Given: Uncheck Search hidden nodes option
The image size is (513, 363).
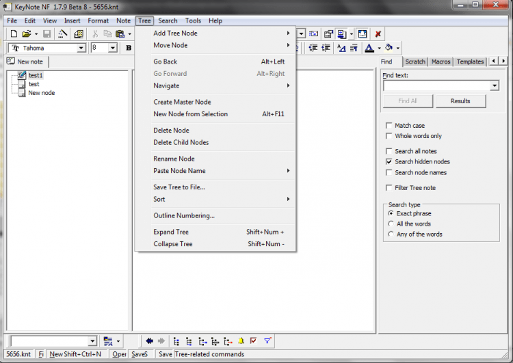Looking at the screenshot, I should [x=389, y=162].
